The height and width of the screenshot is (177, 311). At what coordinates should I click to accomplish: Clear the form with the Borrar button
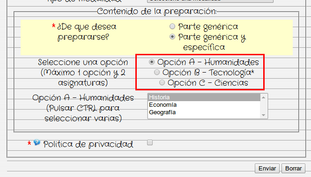pos(293,168)
